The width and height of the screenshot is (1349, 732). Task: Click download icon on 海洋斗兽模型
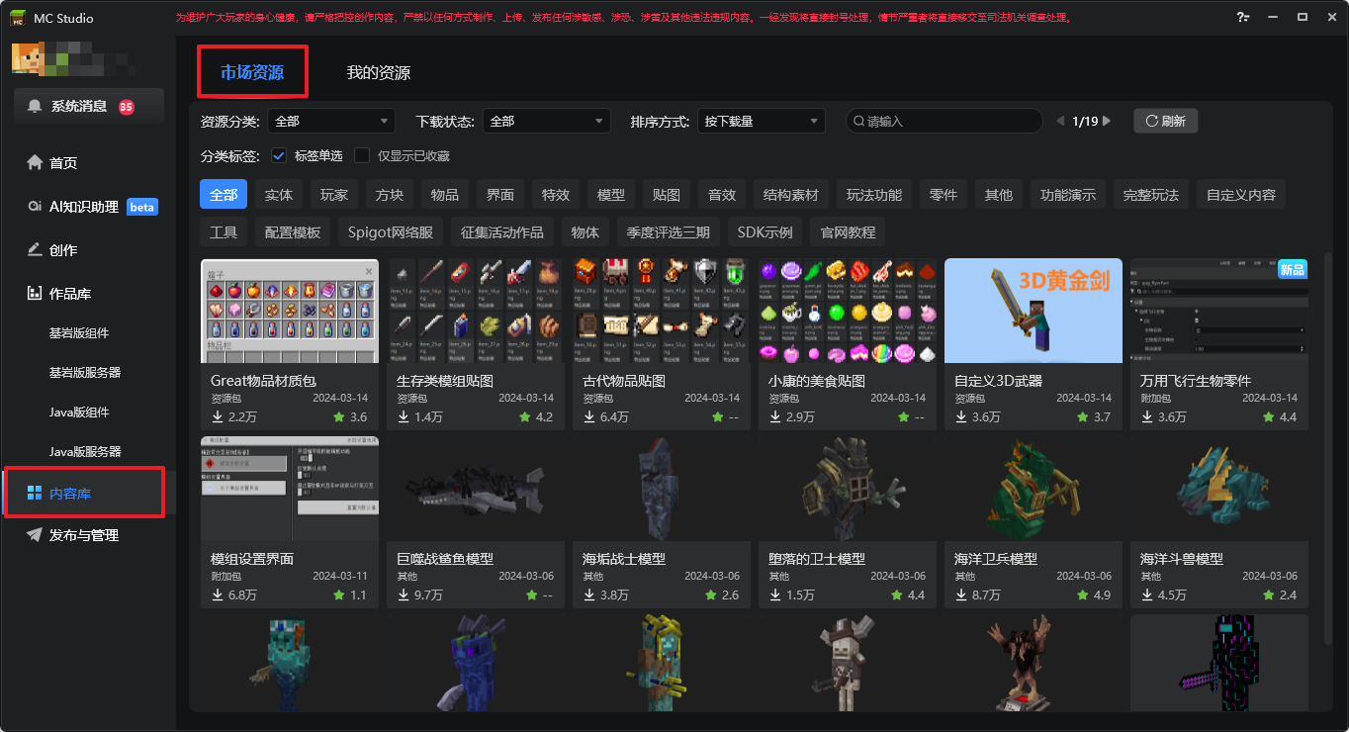point(1147,595)
